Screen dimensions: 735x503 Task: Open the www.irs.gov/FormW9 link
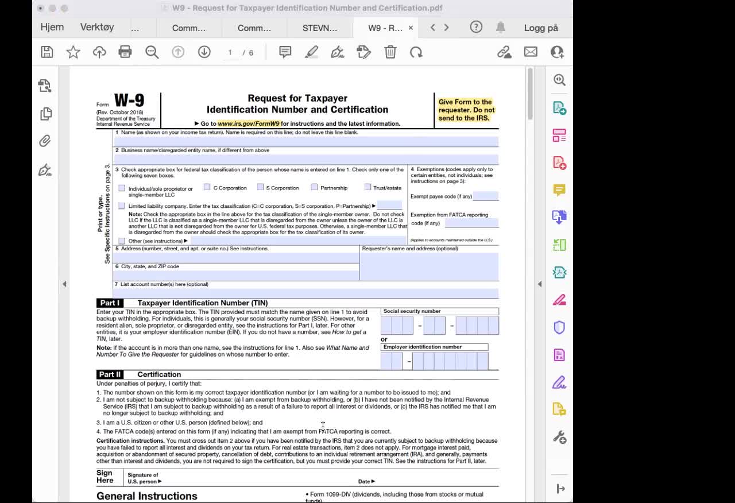[249, 123]
